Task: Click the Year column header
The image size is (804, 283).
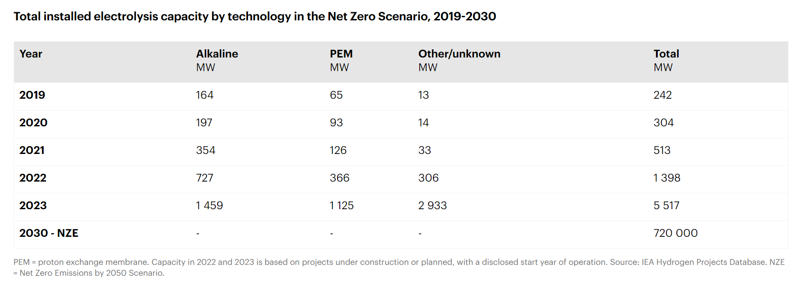Action: click(x=31, y=54)
